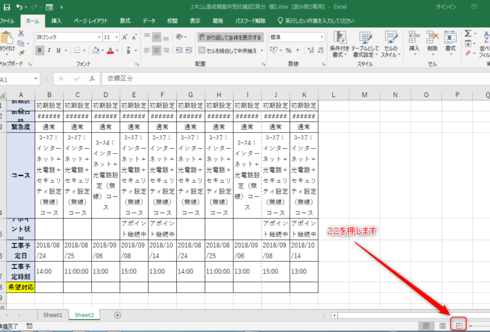Expand merge and center セルを結合して中央揃え arrow
This screenshot has height=332, width=490.
click(x=262, y=50)
